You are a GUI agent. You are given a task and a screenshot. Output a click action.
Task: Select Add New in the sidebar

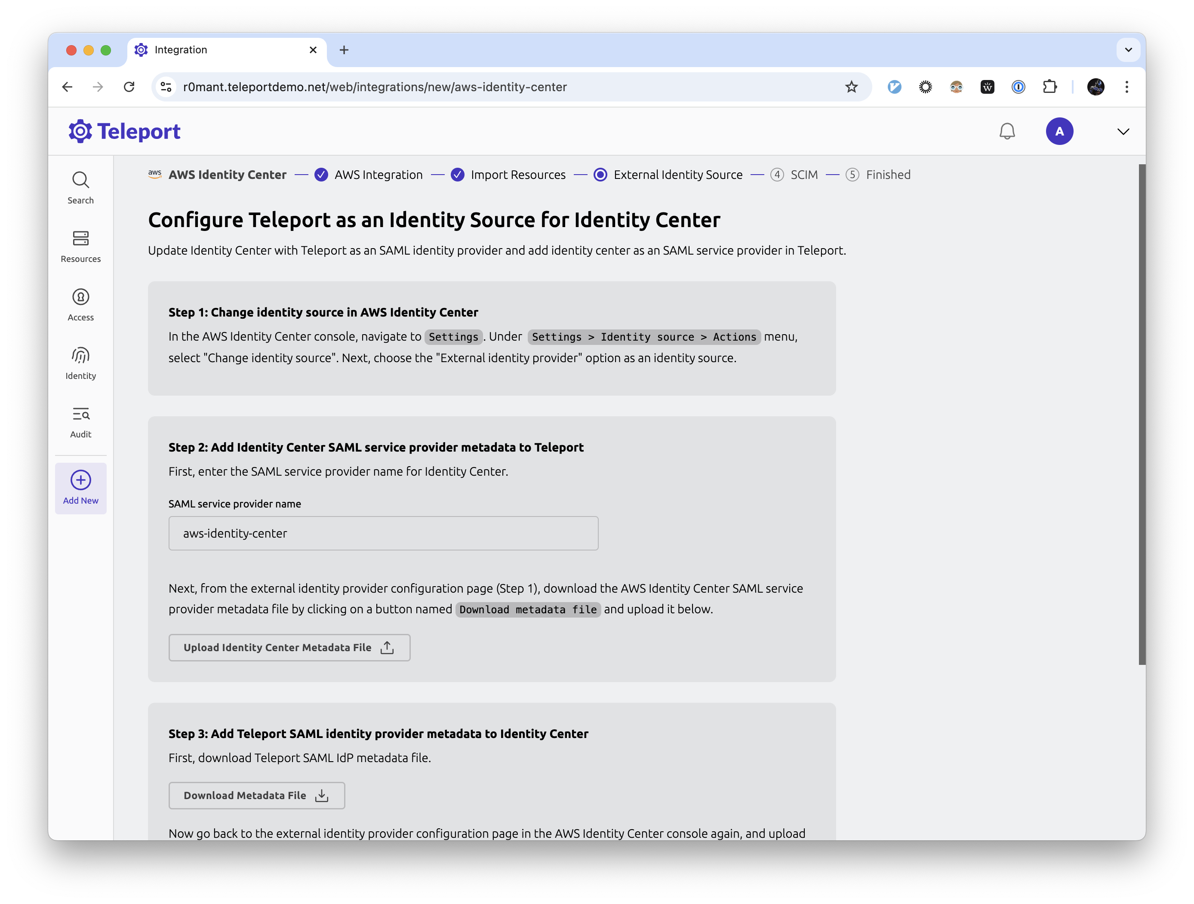tap(80, 487)
